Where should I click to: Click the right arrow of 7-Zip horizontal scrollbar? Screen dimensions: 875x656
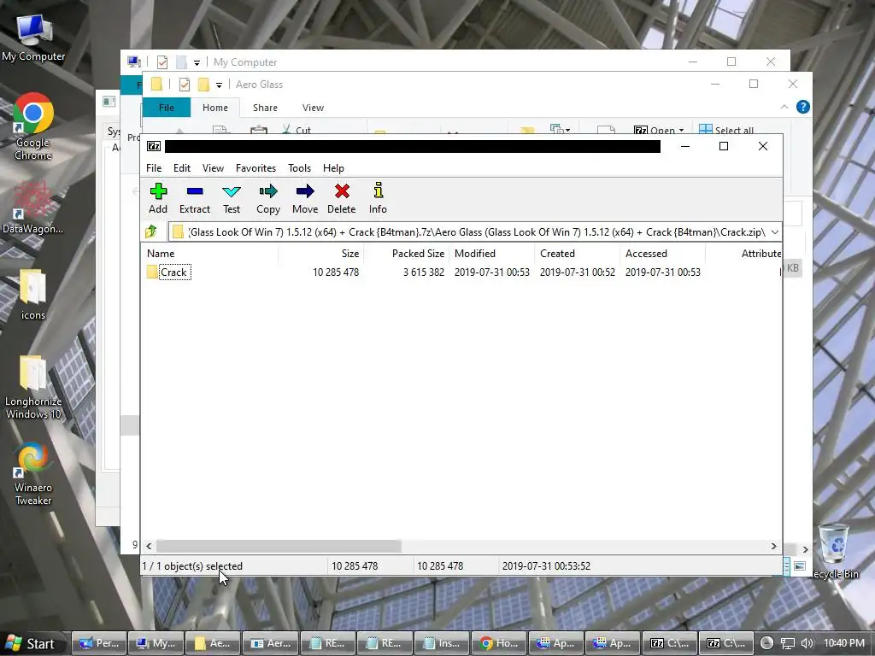pos(773,546)
